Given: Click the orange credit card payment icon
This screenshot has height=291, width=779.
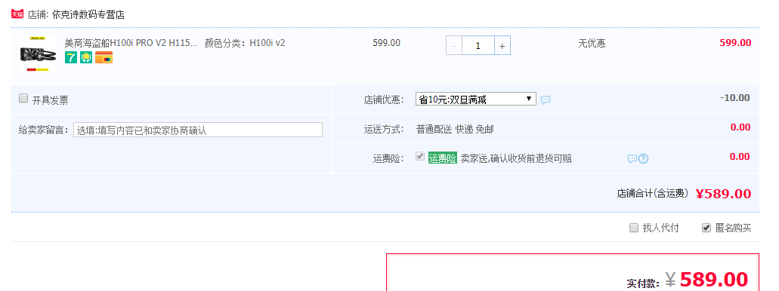Looking at the screenshot, I should [x=104, y=57].
